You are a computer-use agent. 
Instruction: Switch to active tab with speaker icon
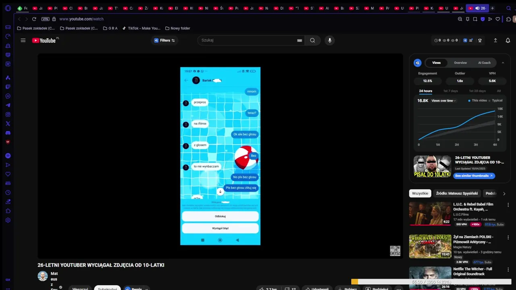click(x=477, y=8)
